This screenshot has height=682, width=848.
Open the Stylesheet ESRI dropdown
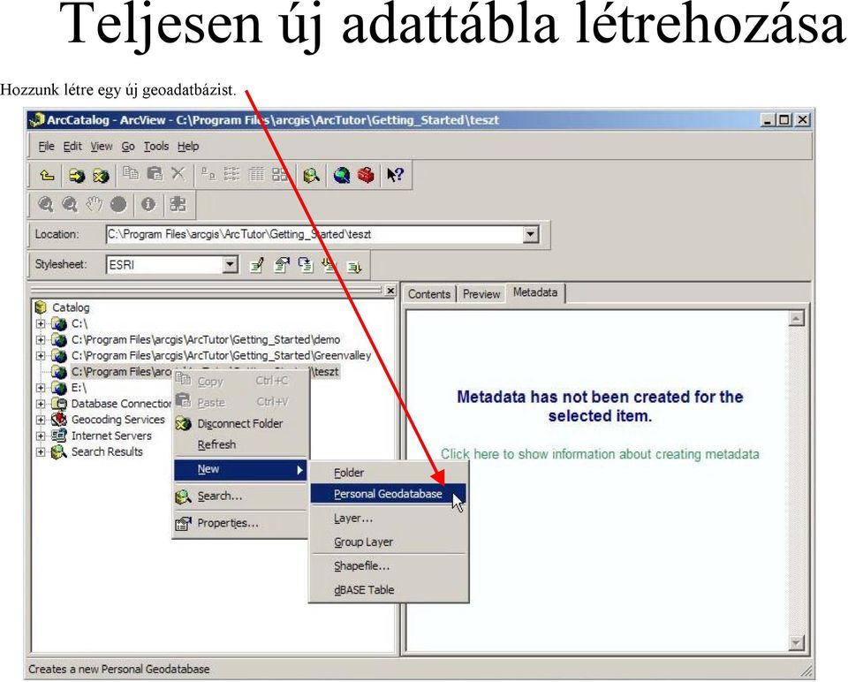(231, 264)
